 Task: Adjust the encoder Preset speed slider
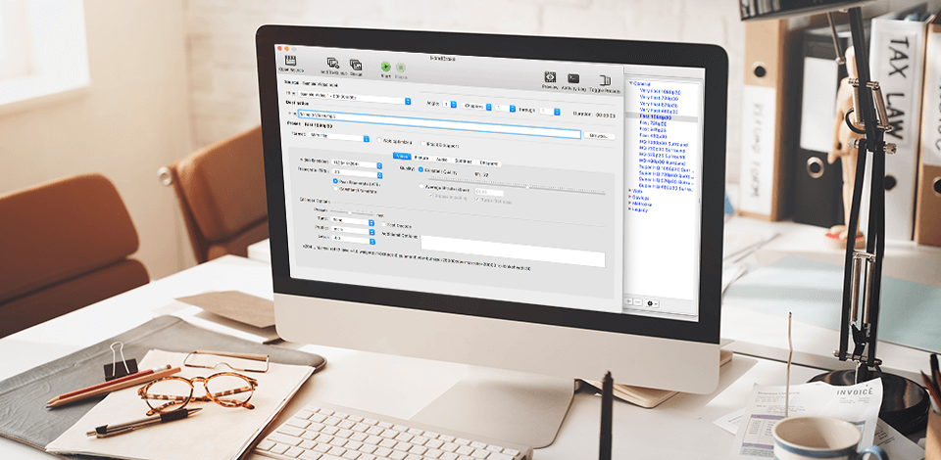352,212
